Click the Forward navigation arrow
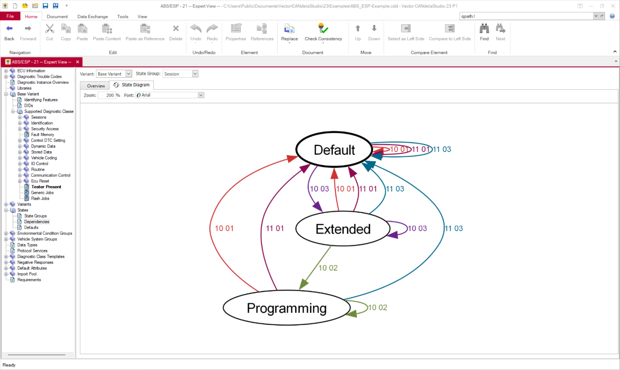Screen dimensions: 620x370 [28, 28]
